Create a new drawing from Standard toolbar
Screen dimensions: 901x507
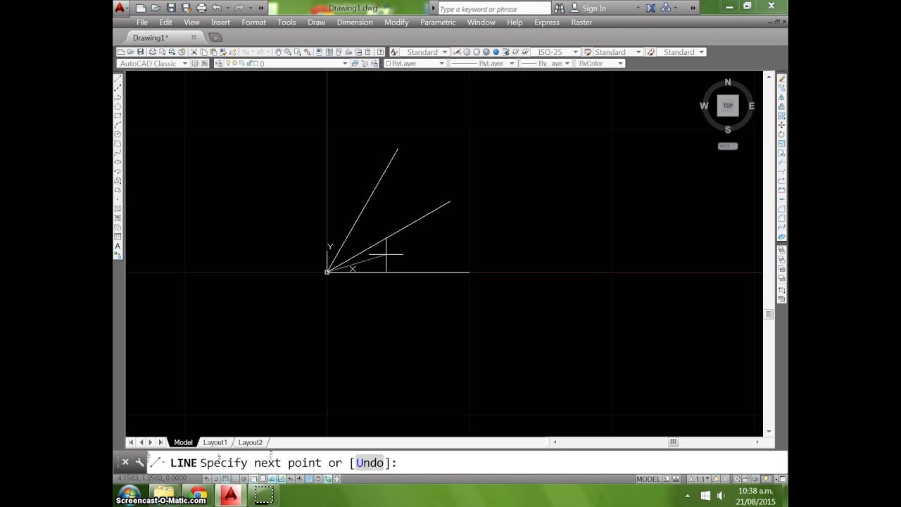coord(120,52)
